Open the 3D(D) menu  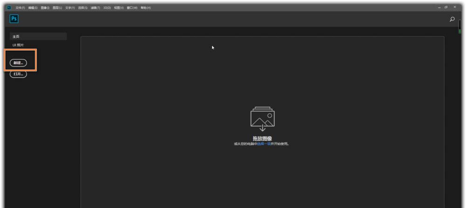tap(107, 8)
